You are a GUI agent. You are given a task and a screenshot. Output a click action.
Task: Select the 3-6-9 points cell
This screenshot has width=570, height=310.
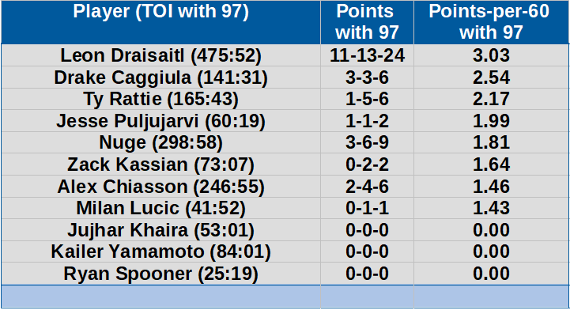click(367, 142)
